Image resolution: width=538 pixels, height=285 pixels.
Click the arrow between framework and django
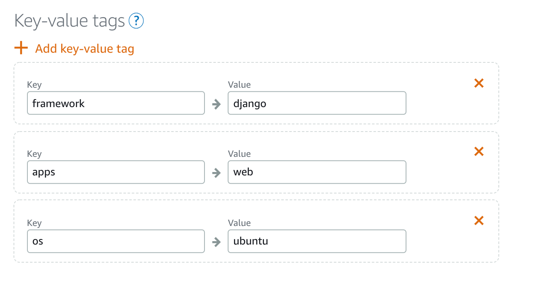pos(216,104)
